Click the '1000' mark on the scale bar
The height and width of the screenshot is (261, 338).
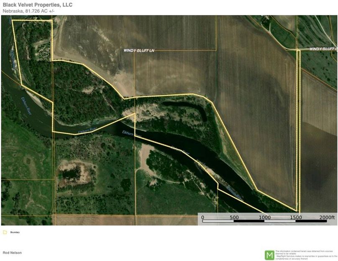[264, 217]
